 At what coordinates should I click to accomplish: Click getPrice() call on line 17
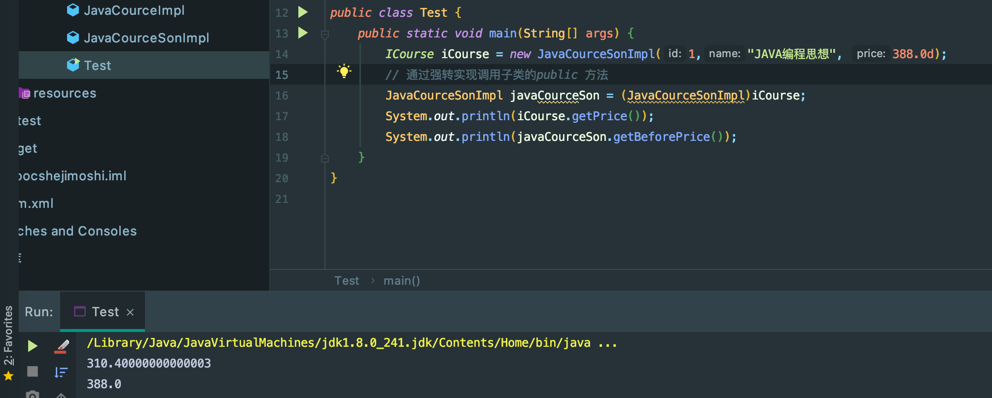click(606, 116)
